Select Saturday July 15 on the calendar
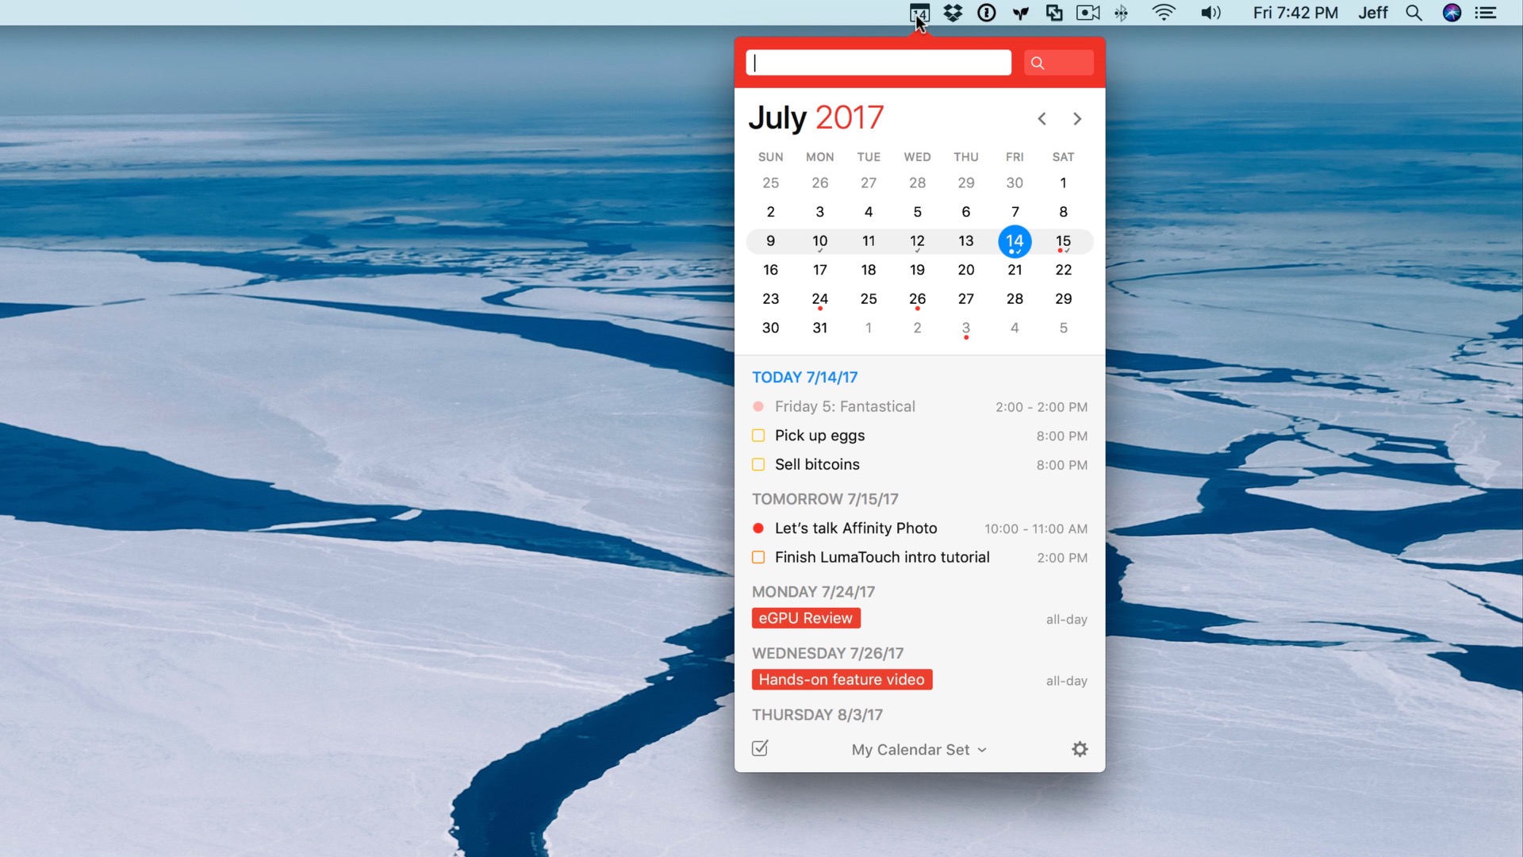This screenshot has width=1523, height=857. [1063, 240]
